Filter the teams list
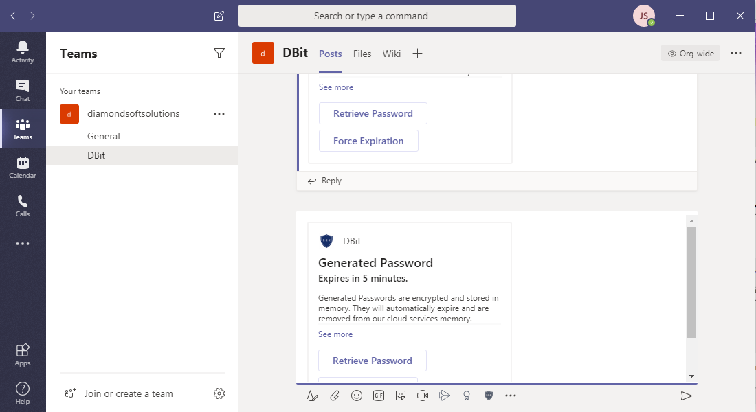This screenshot has width=756, height=412. [x=219, y=53]
